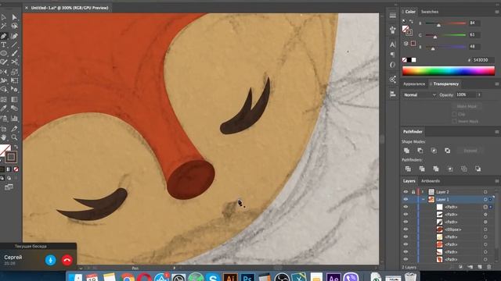Viewport: 501px width, 281px height.
Task: Open the Opacity value arrow
Action: pyautogui.click(x=479, y=95)
